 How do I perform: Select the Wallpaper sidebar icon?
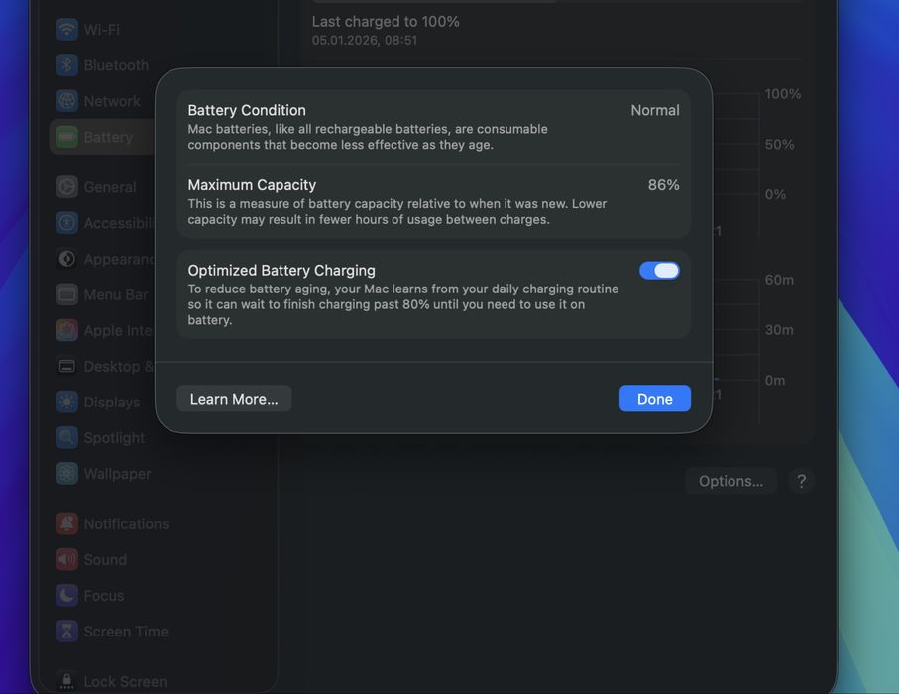pyautogui.click(x=66, y=474)
